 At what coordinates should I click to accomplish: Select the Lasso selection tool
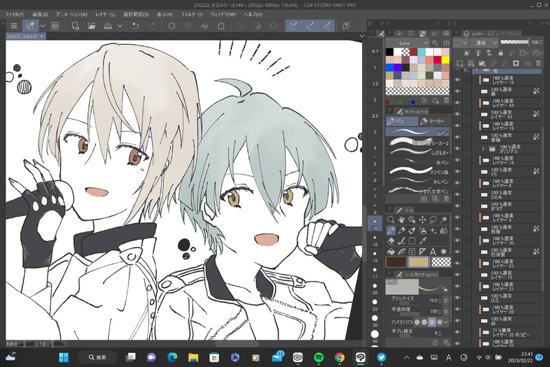(433, 220)
